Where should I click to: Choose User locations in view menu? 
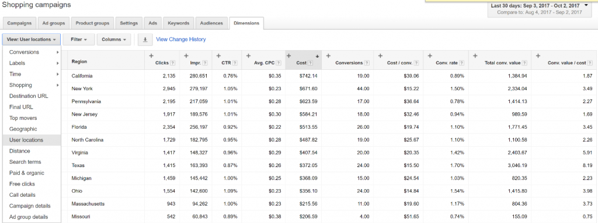point(32,140)
